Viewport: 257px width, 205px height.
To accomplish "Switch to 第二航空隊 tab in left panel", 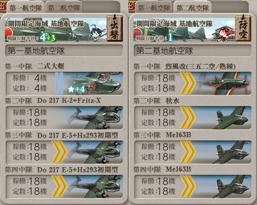I will coord(64,8).
